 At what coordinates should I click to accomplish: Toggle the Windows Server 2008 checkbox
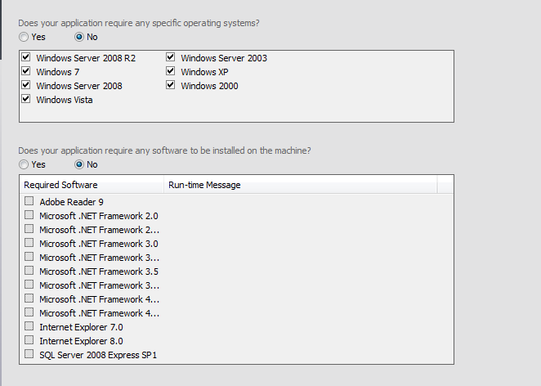tap(26, 86)
